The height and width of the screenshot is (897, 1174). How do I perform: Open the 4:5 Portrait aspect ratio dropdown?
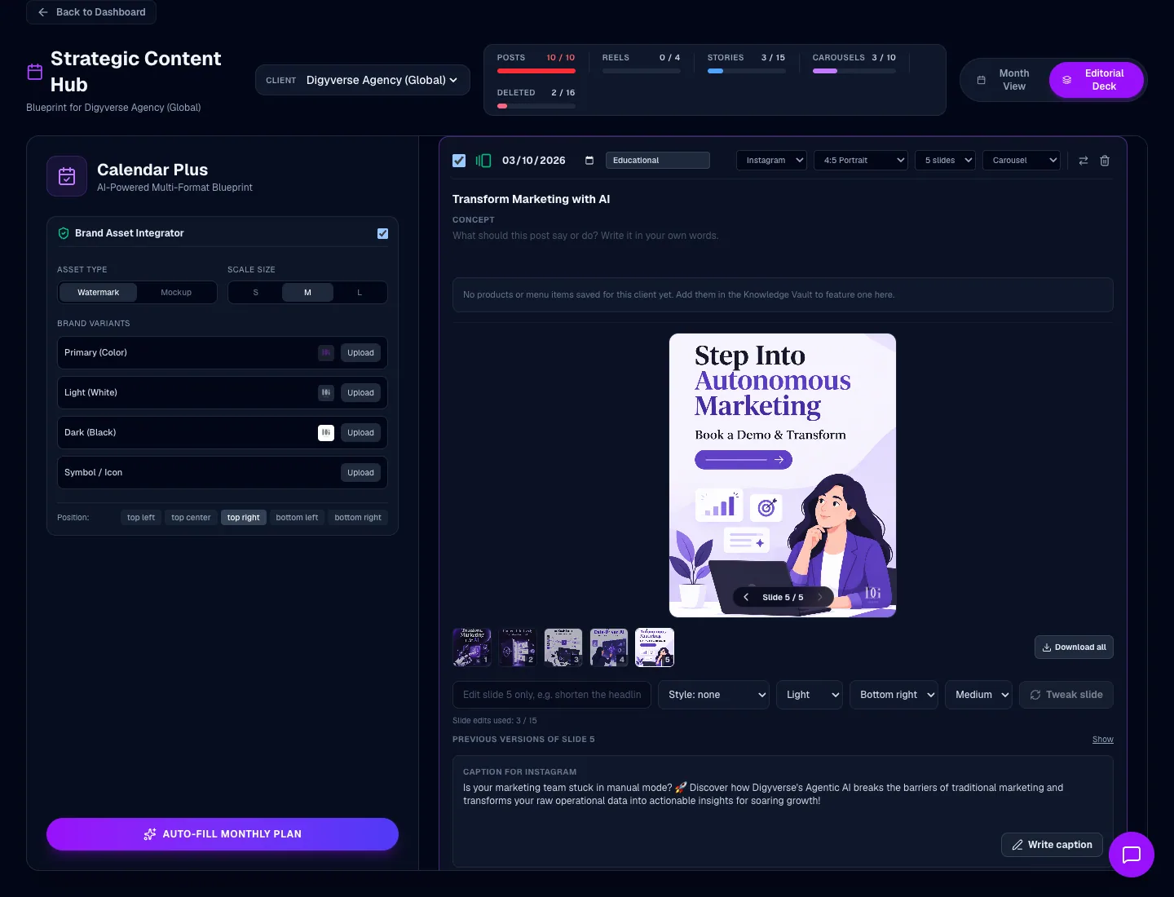(861, 161)
